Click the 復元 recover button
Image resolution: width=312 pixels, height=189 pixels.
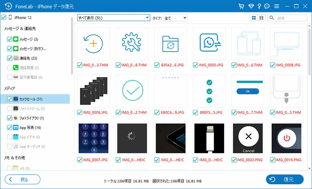[284, 179]
